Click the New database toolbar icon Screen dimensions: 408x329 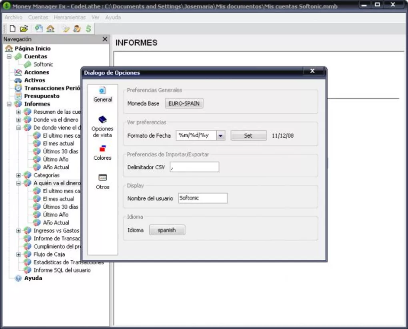(12, 28)
